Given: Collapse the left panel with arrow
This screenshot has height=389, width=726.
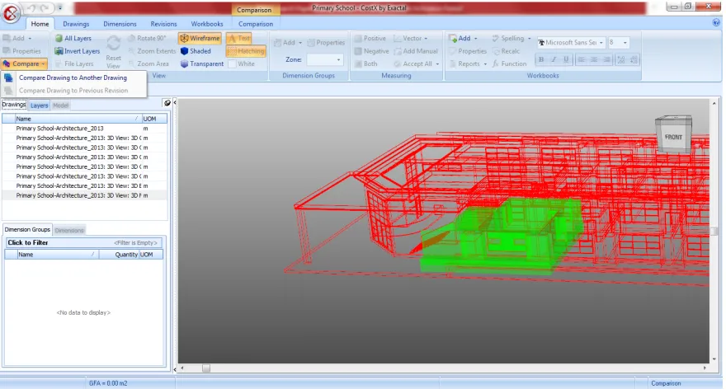Looking at the screenshot, I should pos(175,103).
